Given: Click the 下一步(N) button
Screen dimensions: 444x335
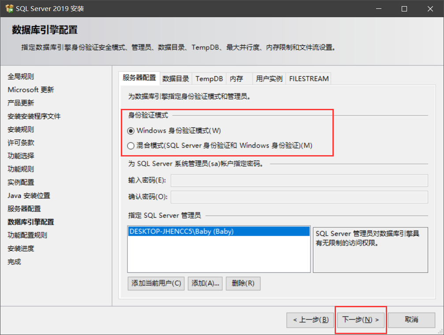Looking at the screenshot, I should coord(361,320).
